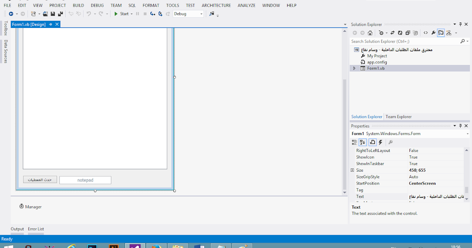The image size is (472, 248).
Task: Open the FORMAT menu
Action: [151, 5]
